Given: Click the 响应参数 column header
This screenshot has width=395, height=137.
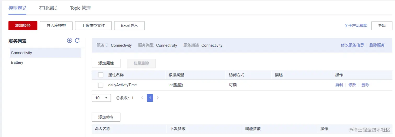Looking at the screenshot, I should (x=253, y=129).
